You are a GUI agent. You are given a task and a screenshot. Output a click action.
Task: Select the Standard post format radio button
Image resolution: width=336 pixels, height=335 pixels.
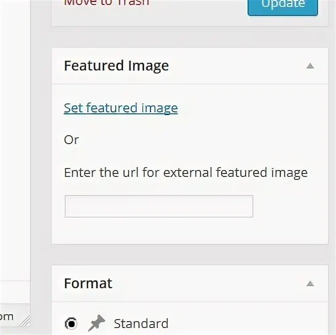[71, 324]
